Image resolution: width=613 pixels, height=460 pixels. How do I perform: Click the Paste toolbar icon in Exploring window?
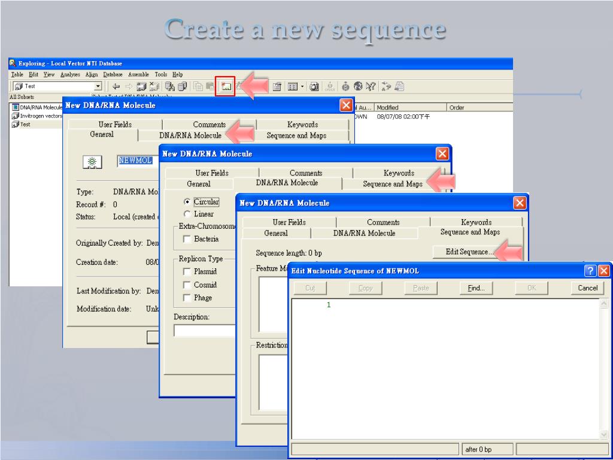point(210,86)
